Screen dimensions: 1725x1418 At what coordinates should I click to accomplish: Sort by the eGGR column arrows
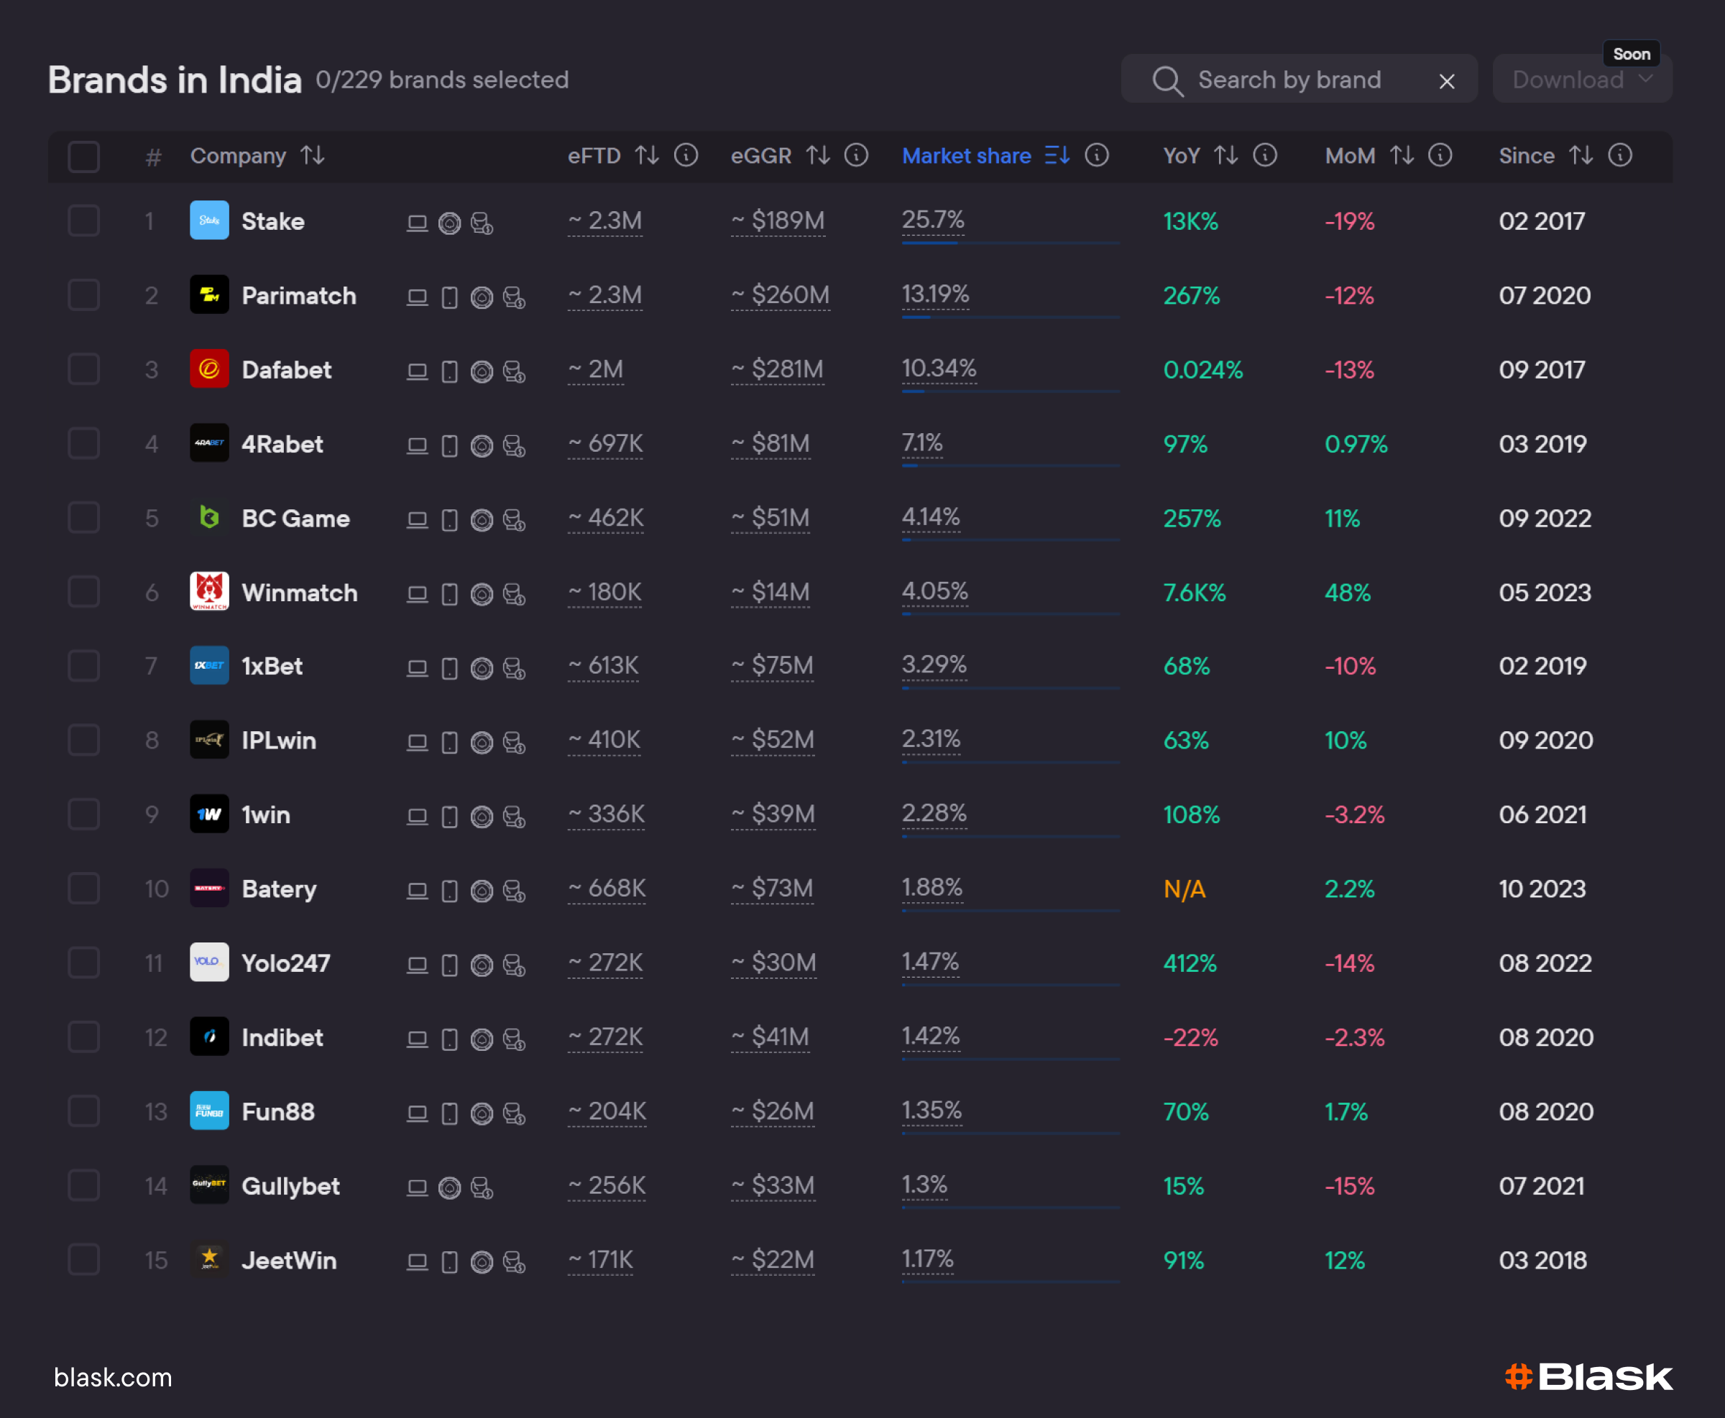[x=817, y=155]
